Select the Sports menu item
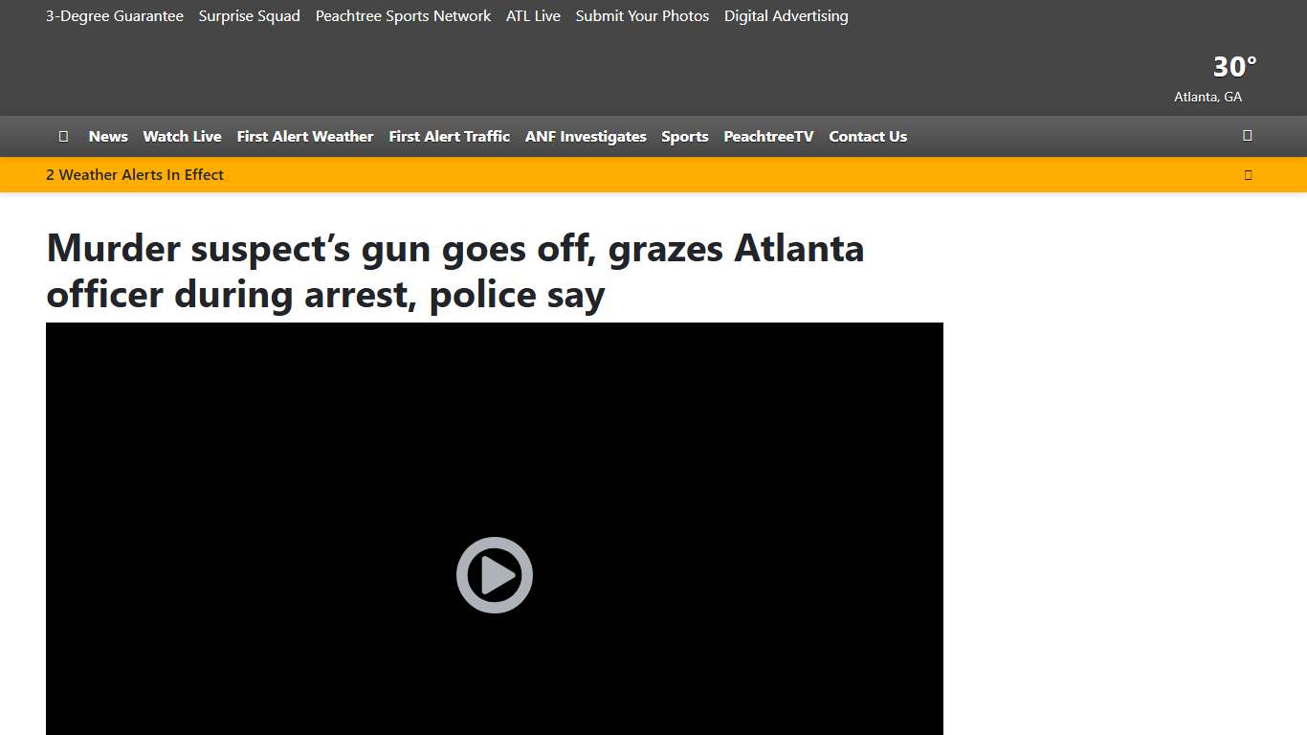 point(684,136)
